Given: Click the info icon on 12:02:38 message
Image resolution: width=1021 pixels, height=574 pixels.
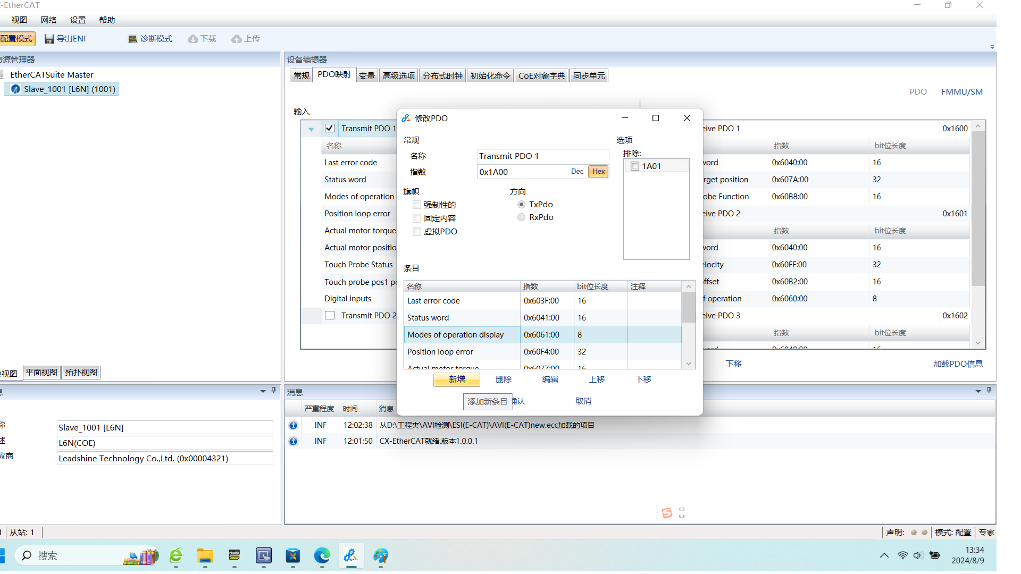Looking at the screenshot, I should coord(293,425).
